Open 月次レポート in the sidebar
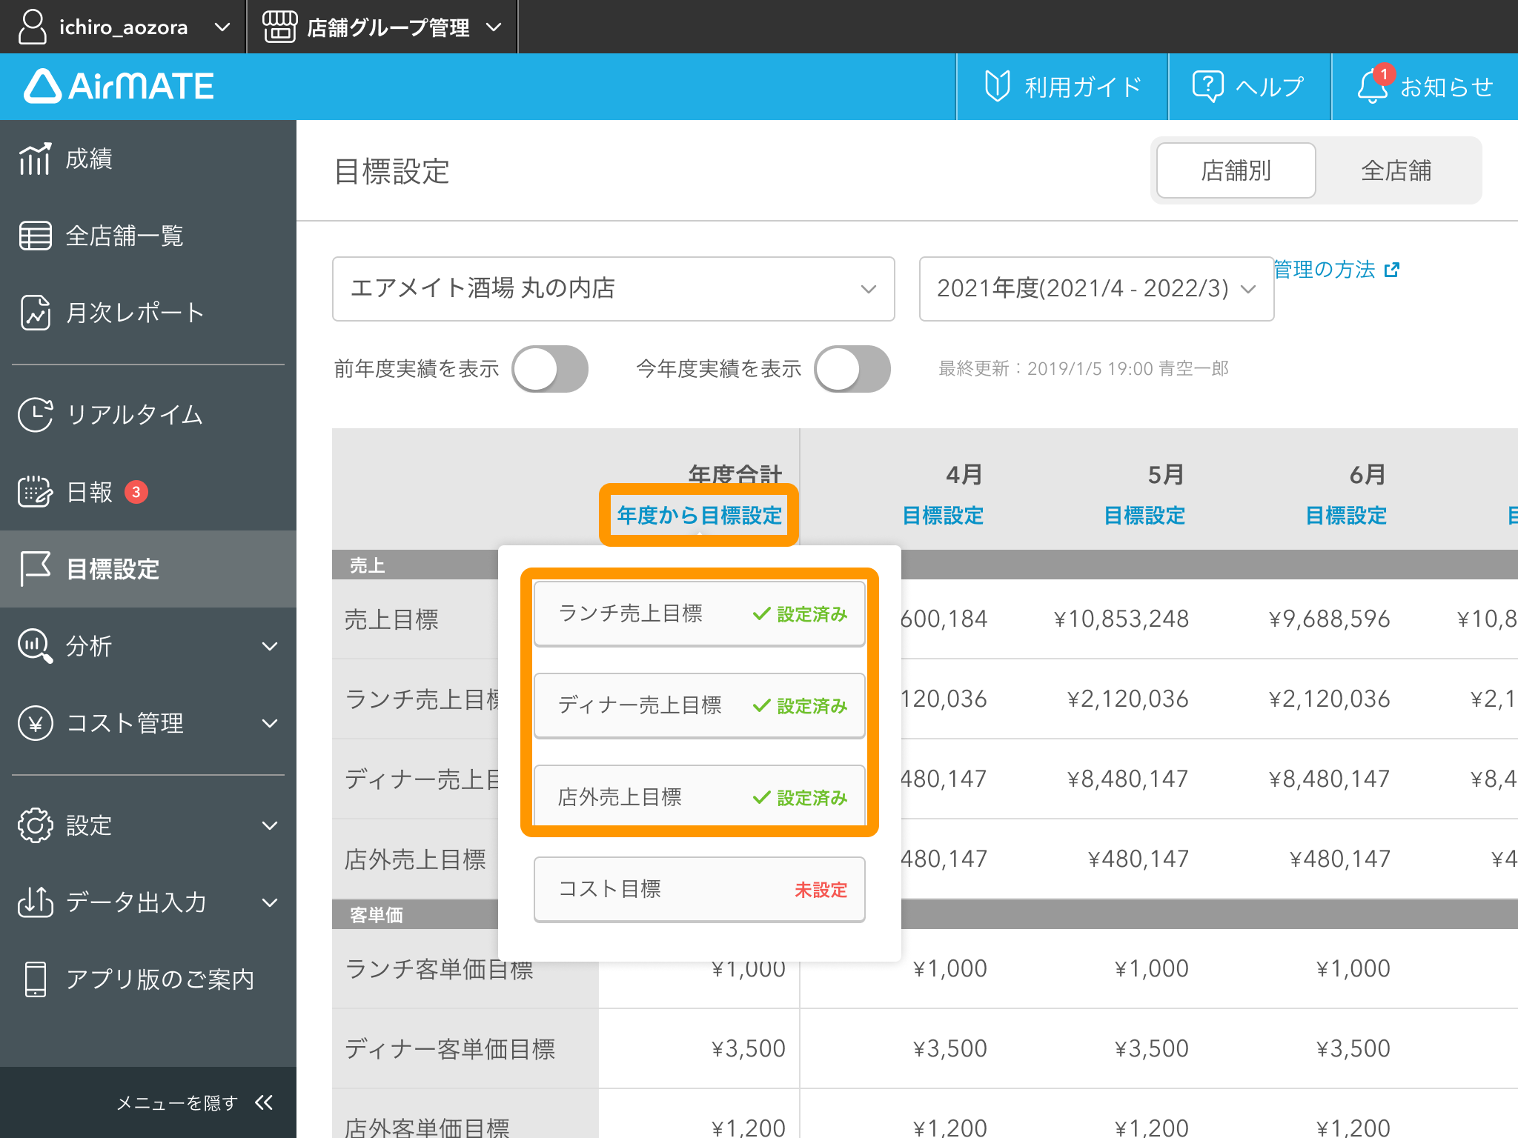This screenshot has width=1518, height=1138. [148, 313]
